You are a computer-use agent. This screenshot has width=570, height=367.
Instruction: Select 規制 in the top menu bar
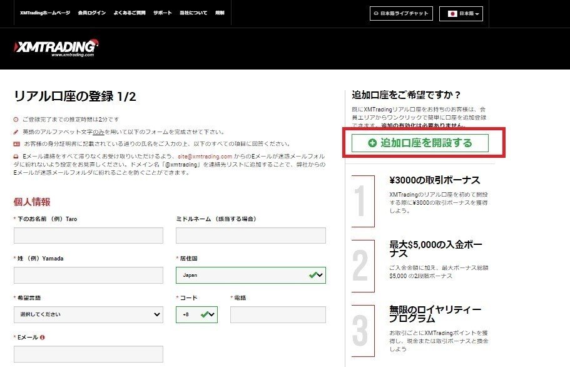pos(221,12)
